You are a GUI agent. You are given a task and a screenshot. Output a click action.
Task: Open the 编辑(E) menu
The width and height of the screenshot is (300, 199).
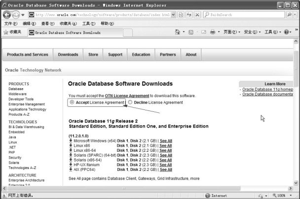tap(29, 24)
